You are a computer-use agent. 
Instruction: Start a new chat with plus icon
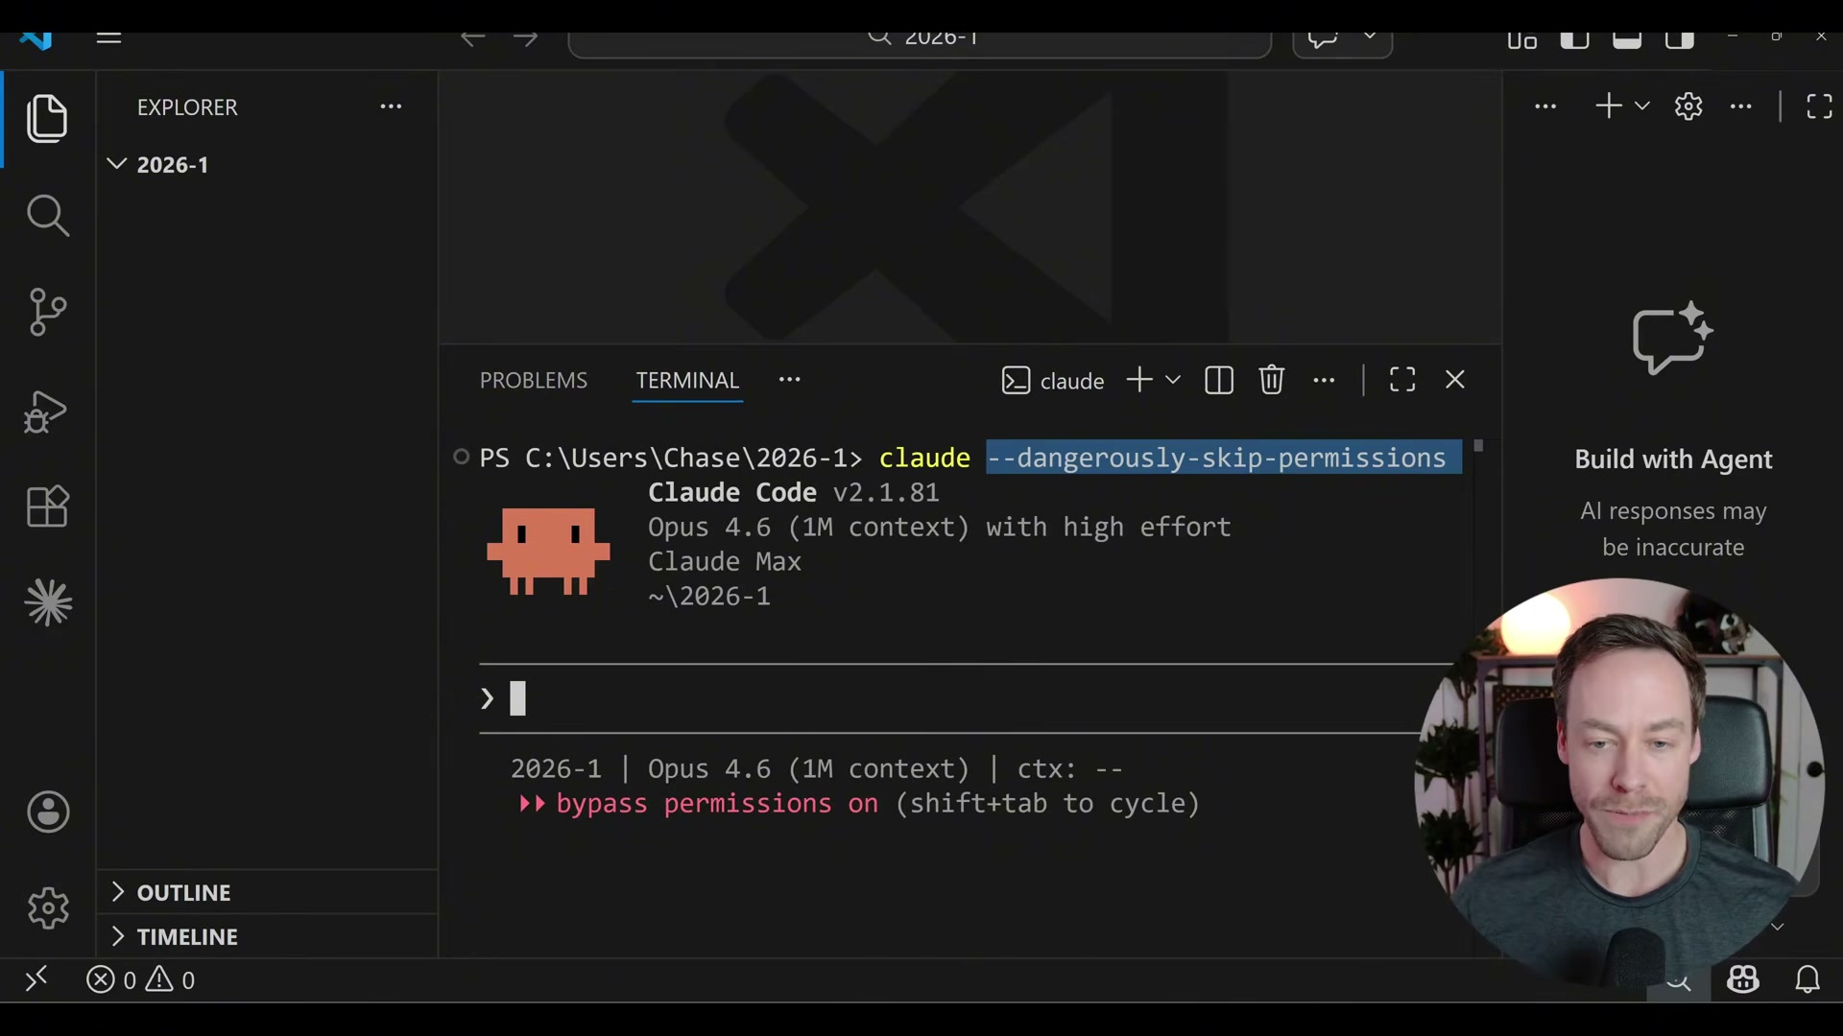(1608, 106)
